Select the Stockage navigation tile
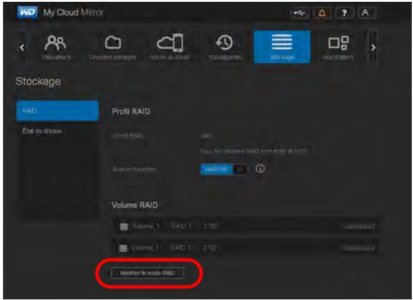The height and width of the screenshot is (300, 413). tap(282, 47)
